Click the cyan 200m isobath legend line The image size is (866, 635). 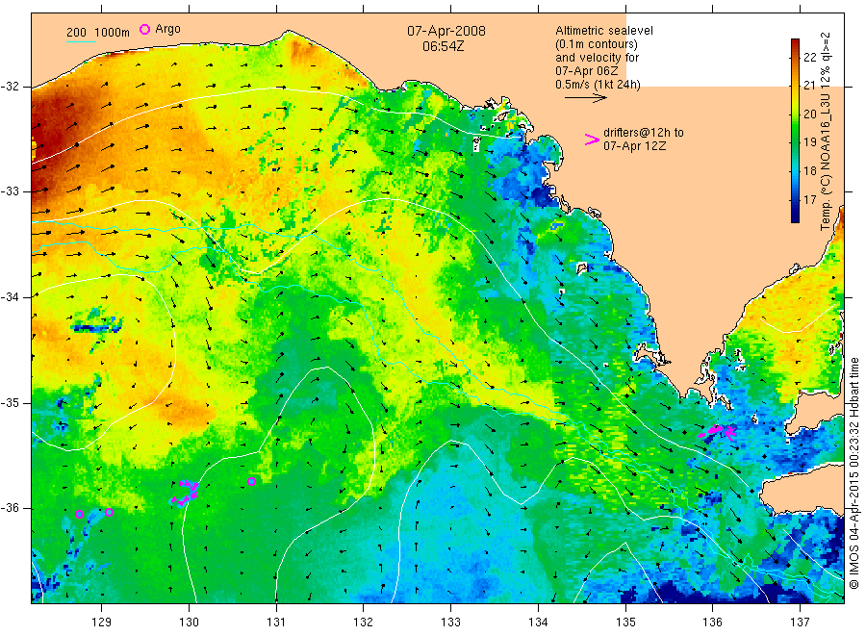(x=81, y=42)
